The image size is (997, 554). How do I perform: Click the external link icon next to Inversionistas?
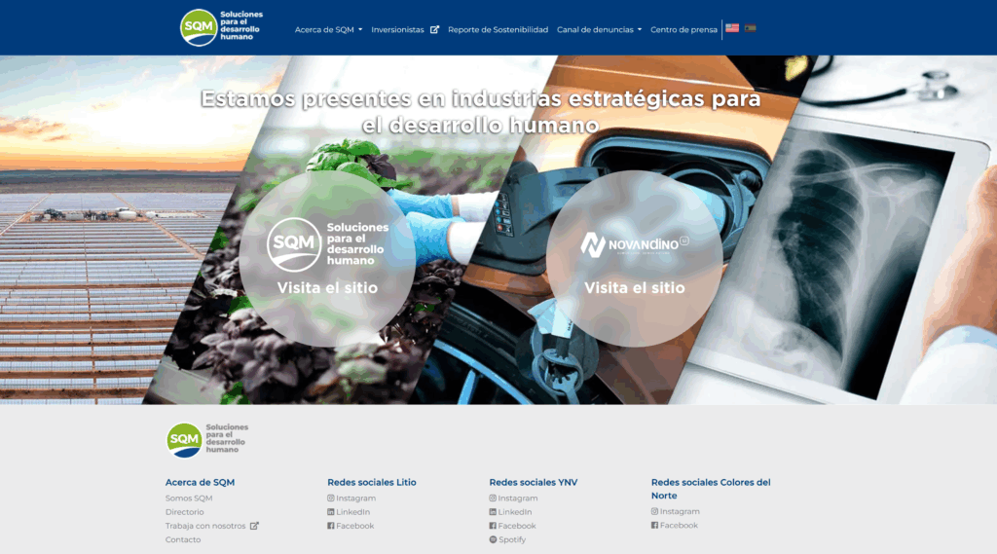click(x=434, y=29)
